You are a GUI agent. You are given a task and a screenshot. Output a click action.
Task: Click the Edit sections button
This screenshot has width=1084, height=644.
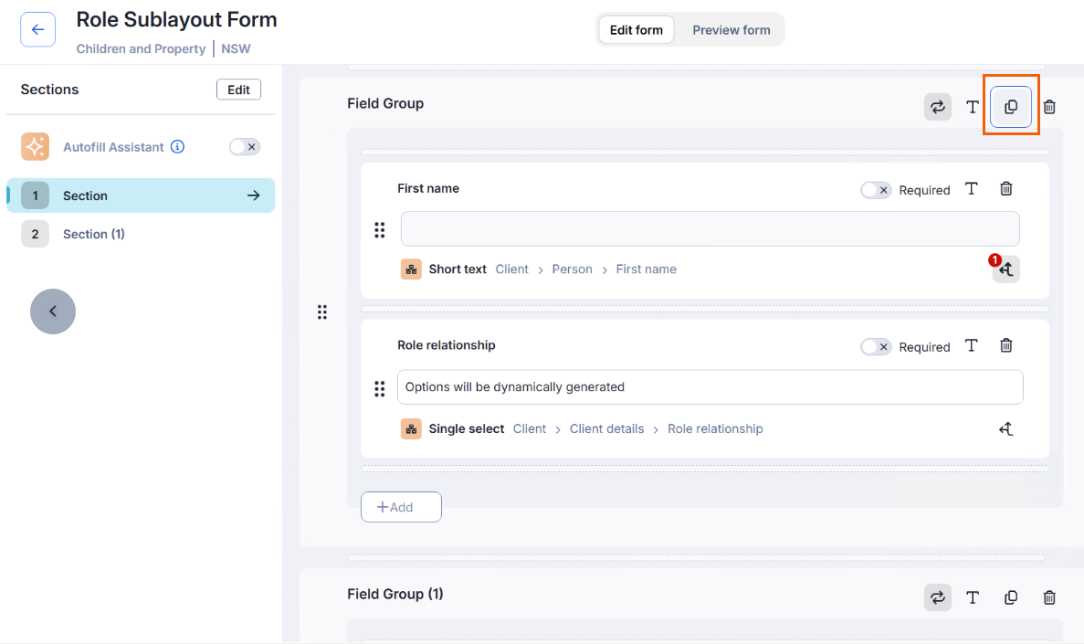tap(238, 90)
